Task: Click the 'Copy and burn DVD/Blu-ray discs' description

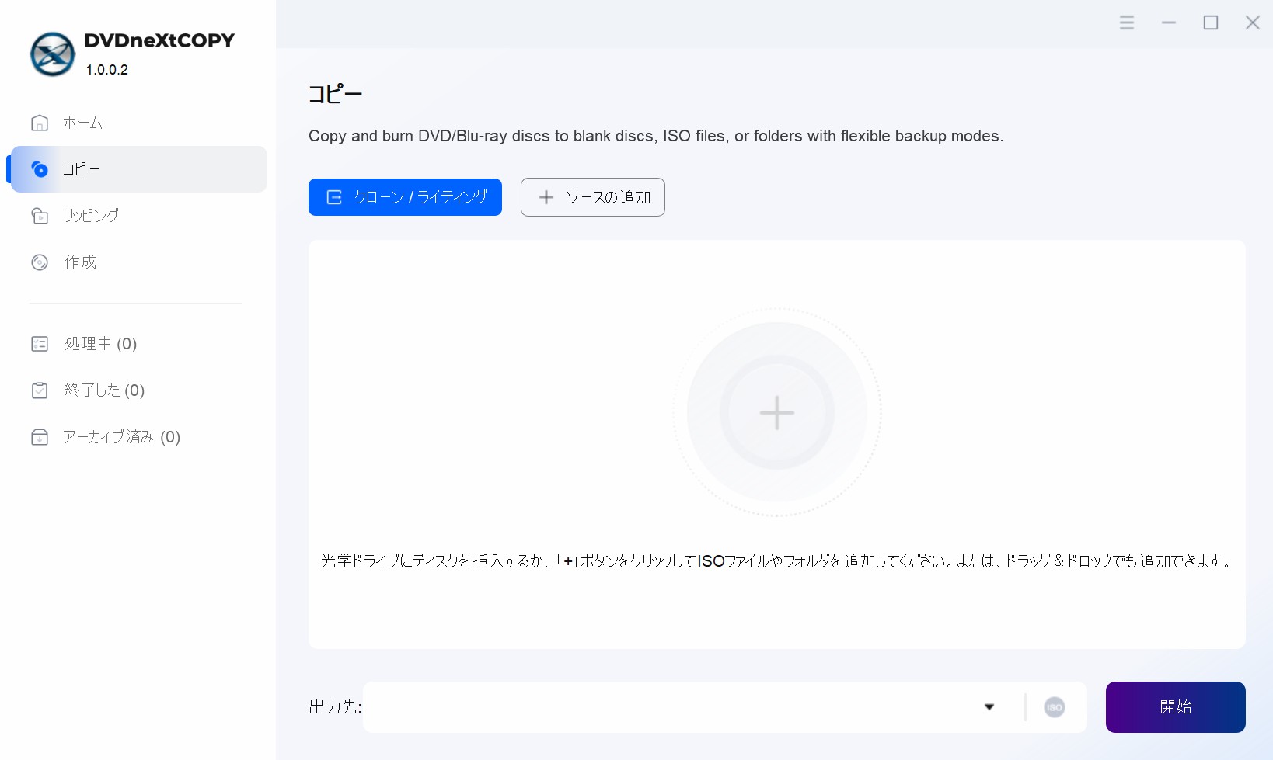Action: point(656,136)
